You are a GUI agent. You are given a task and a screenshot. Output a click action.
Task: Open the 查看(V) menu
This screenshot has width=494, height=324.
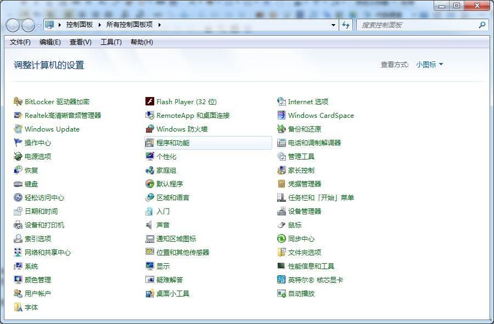coord(80,42)
